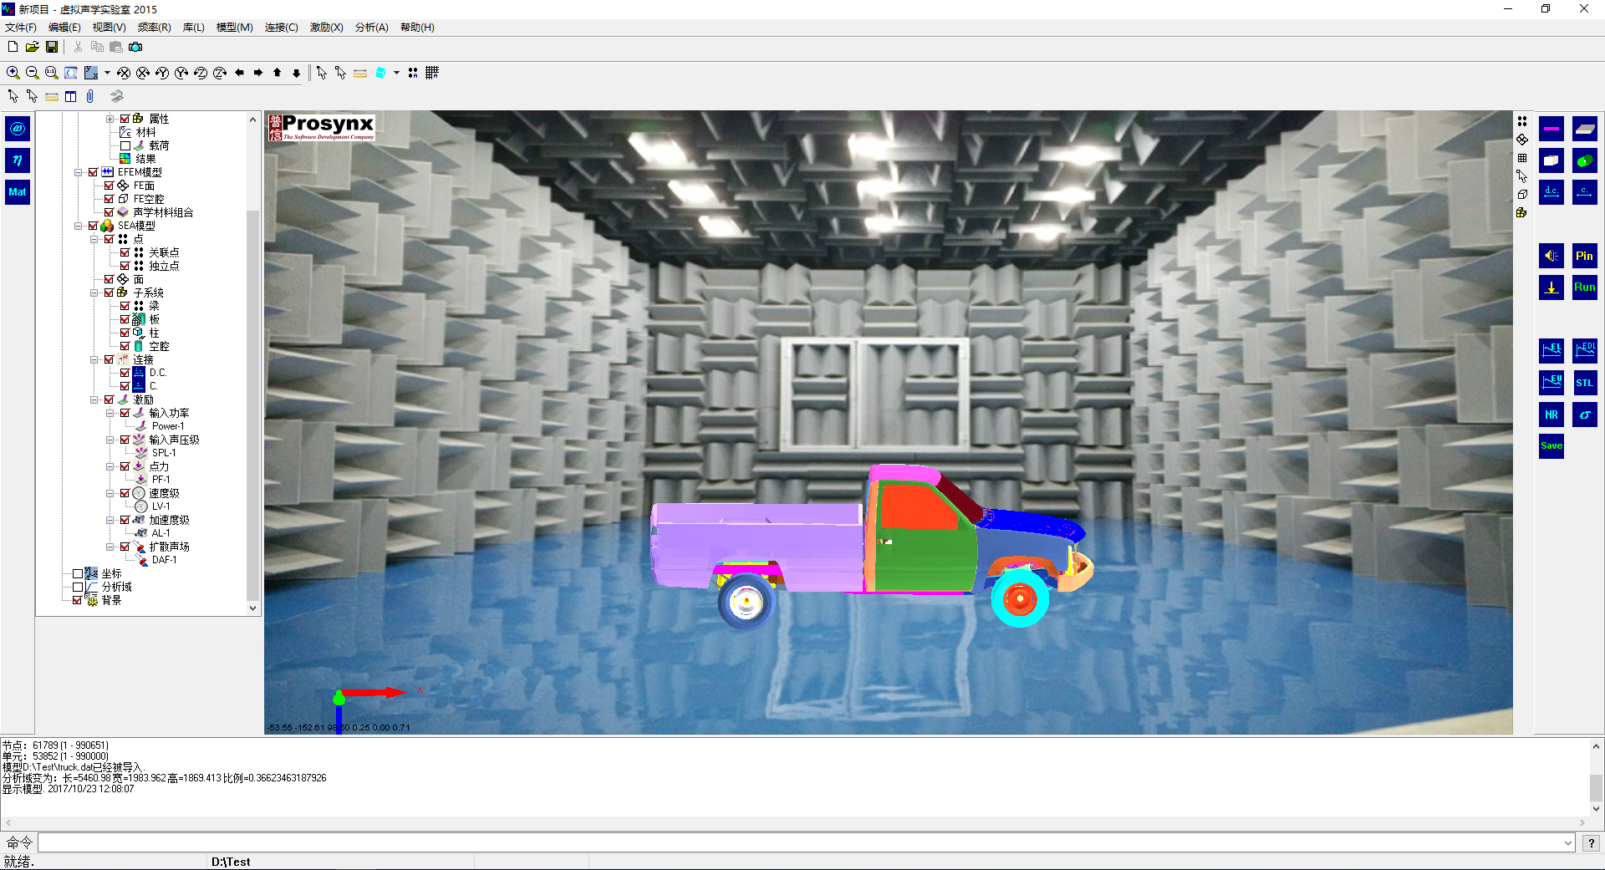Click the green Save icon
Viewport: 1605px width, 870px height.
point(1551,445)
